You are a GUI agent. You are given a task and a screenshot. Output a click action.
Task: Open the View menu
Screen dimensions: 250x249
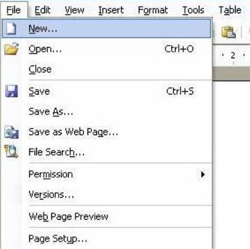[74, 10]
